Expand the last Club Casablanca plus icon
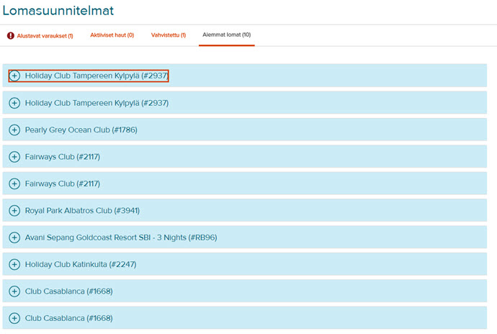The height and width of the screenshot is (334, 497). pyautogui.click(x=14, y=318)
